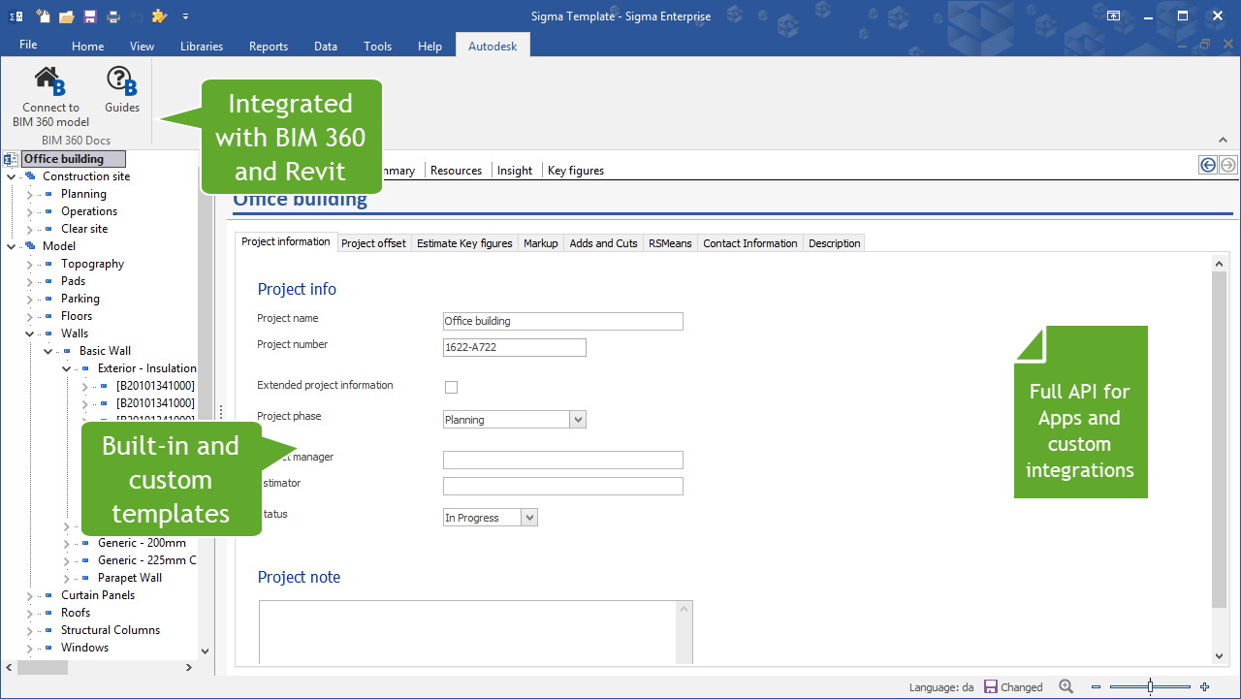The width and height of the screenshot is (1241, 699).
Task: Expand the Curtain Panels tree node
Action: (29, 595)
